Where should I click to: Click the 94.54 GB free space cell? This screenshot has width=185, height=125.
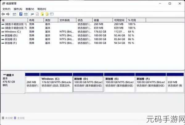tap(120, 43)
